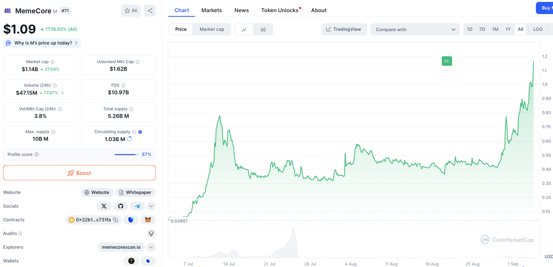This screenshot has width=553, height=267.
Task: Open the share icon button
Action: coord(150,11)
